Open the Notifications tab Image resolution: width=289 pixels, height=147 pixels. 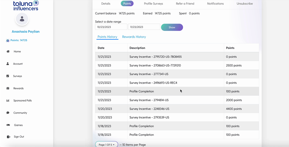pos(215,4)
